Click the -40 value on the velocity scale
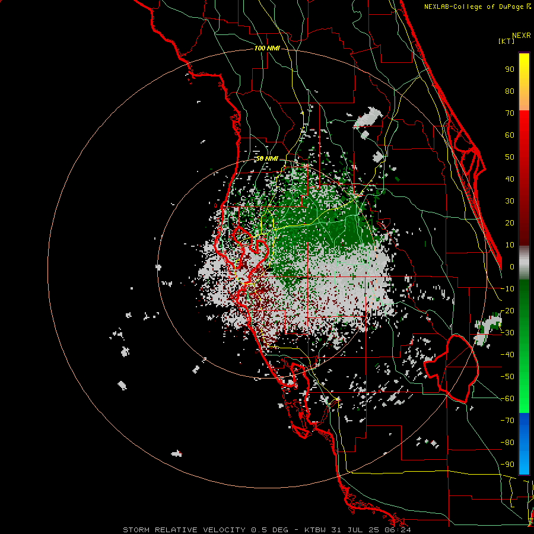534x534 pixels. click(x=507, y=355)
